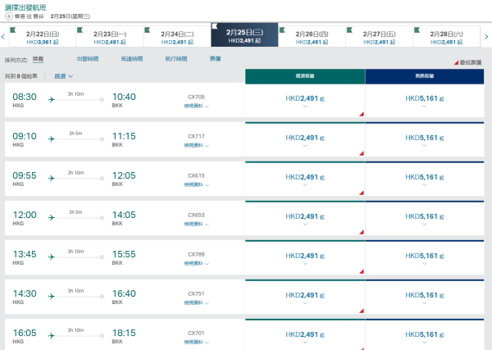Viewport: 492px width, 350px height.
Task: Sort results by 出發時間
Action: pos(88,59)
